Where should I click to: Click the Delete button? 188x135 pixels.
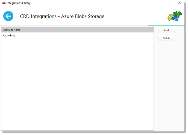pos(166,38)
